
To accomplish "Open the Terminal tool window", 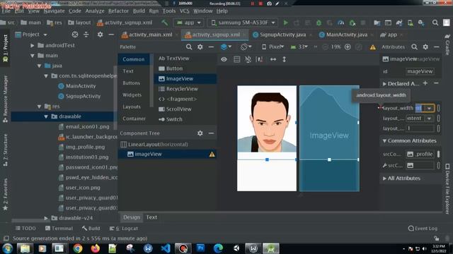I will pyautogui.click(x=59, y=228).
